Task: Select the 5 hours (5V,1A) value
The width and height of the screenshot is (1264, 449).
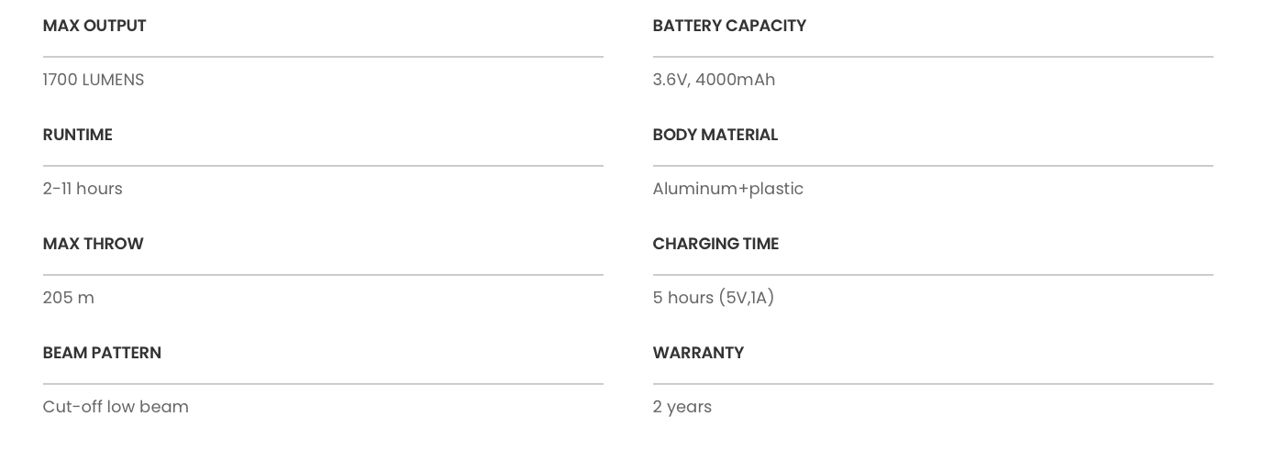Action: coord(714,298)
